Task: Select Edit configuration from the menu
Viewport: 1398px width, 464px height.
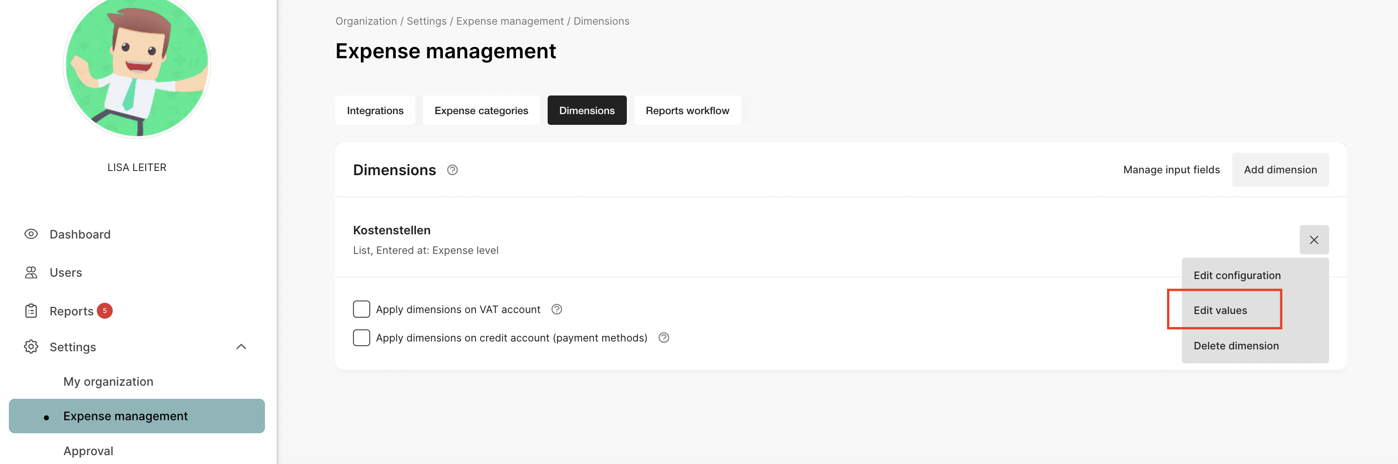Action: (1236, 275)
